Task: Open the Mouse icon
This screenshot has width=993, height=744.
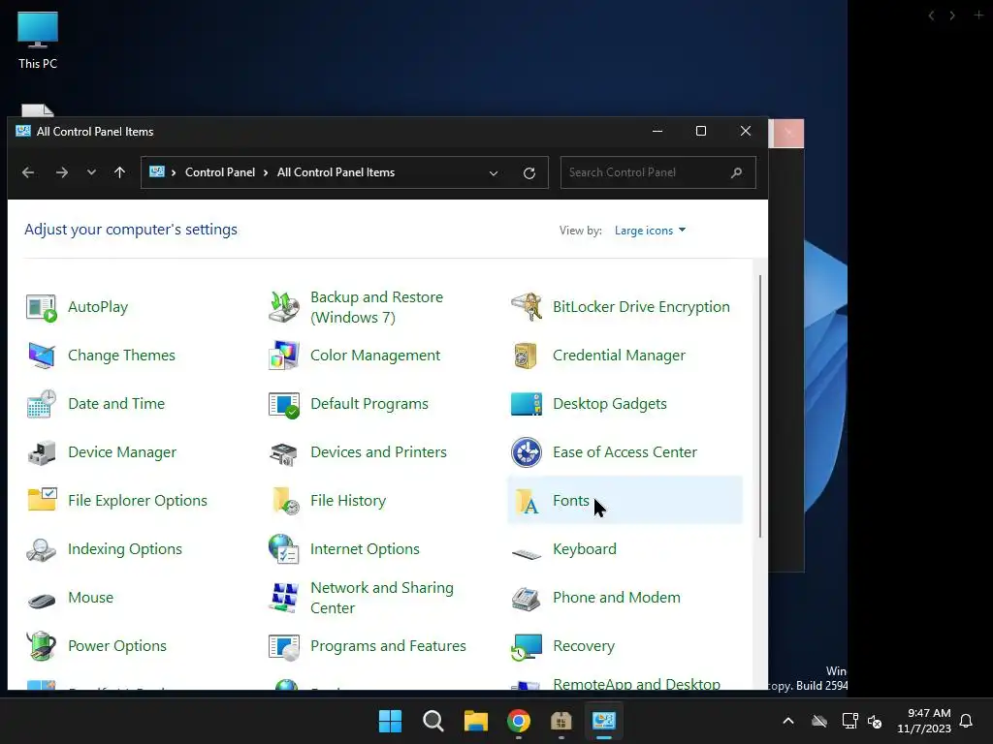Action: (41, 599)
